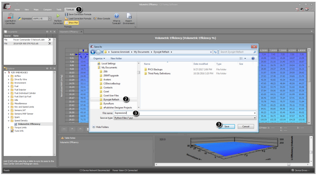Open Third Party Definitions folder
Viewport: 328px width, 178px height.
[159, 74]
